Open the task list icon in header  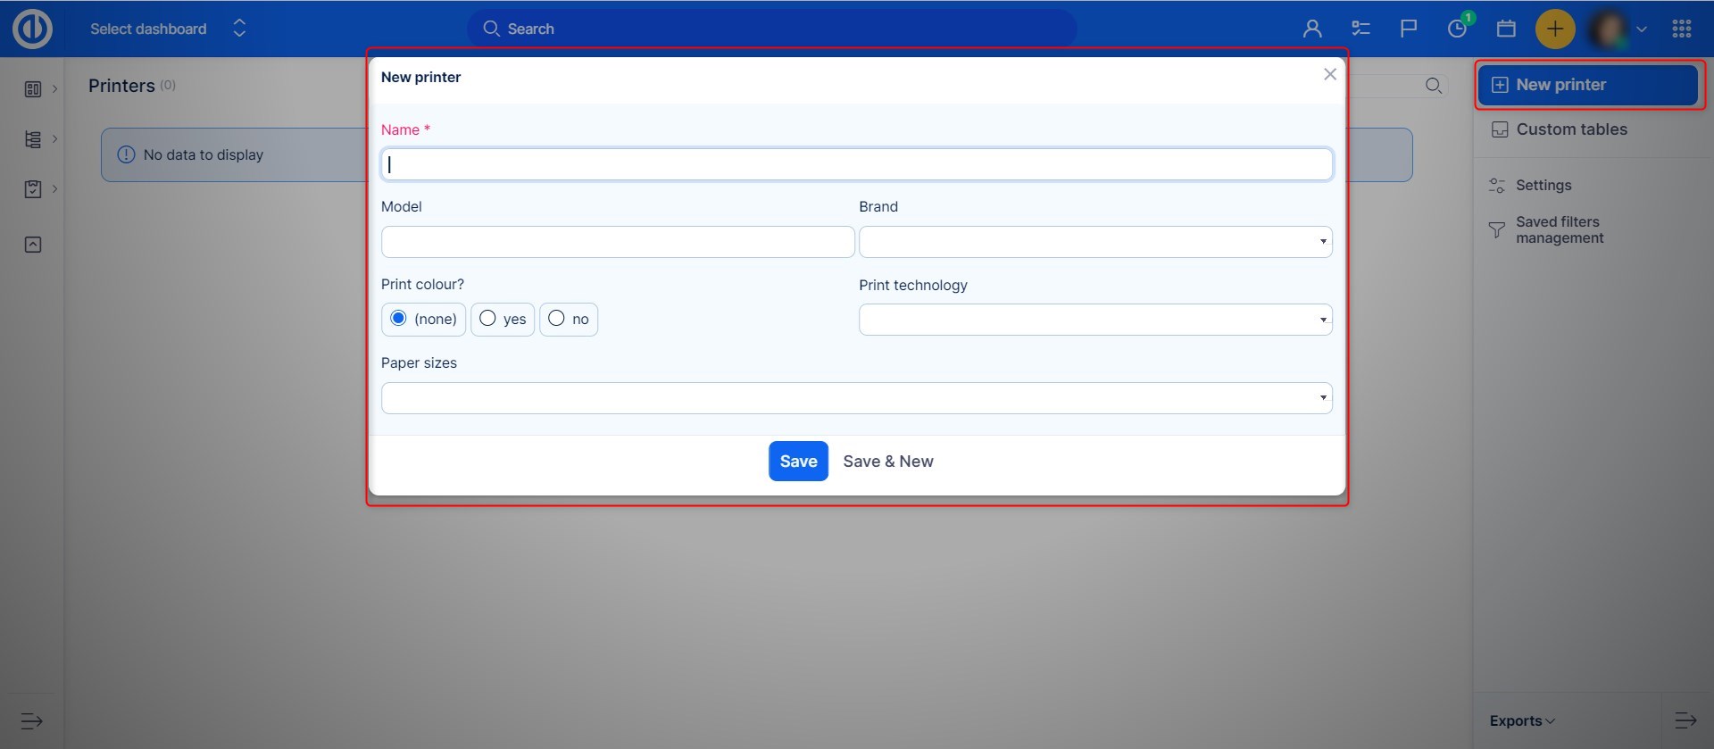click(x=1360, y=29)
